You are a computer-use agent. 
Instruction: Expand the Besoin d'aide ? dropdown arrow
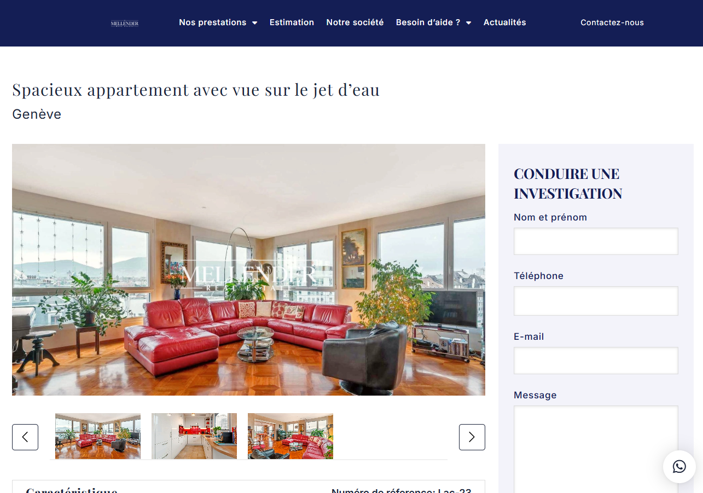click(469, 23)
